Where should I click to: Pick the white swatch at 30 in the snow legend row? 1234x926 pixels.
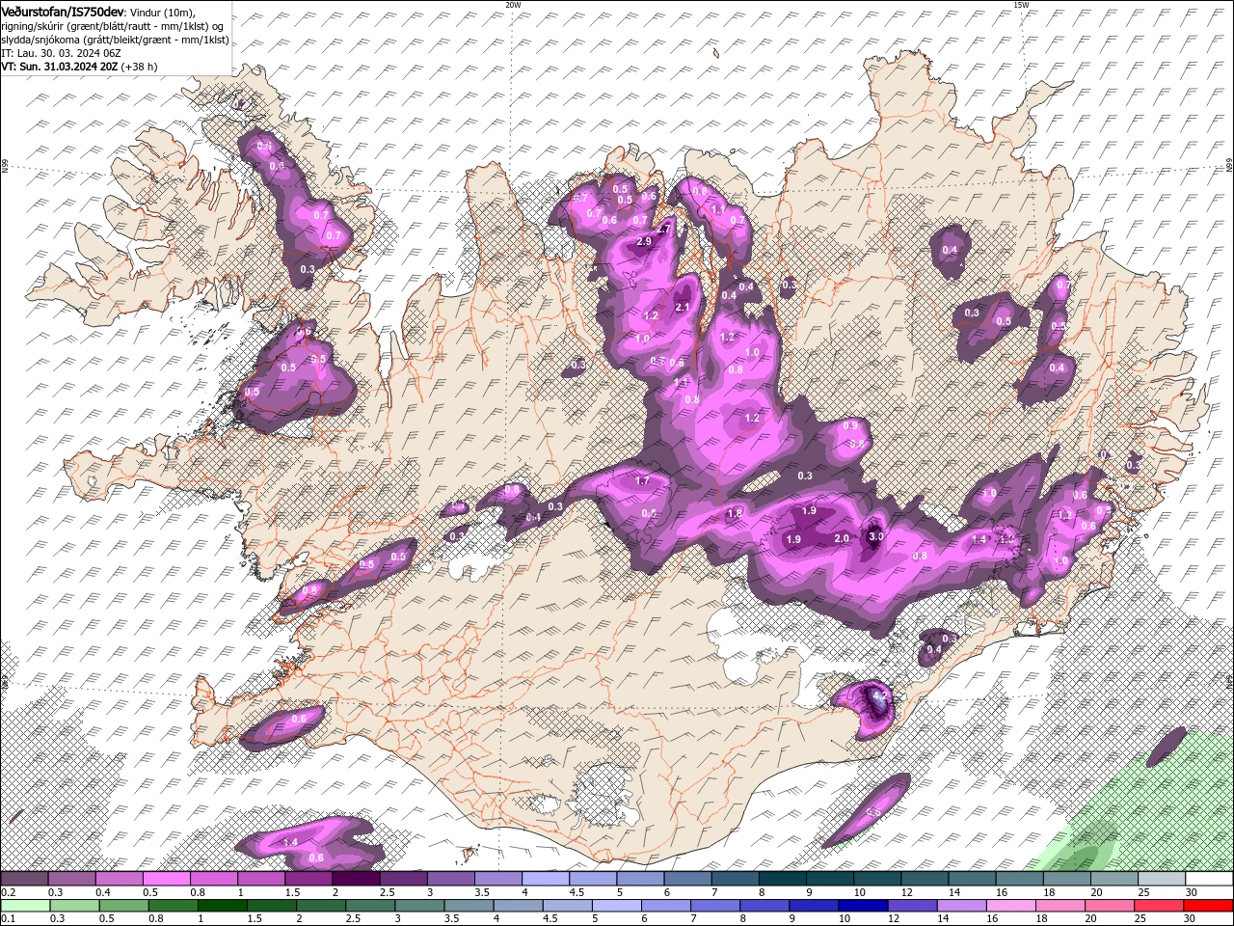[1209, 879]
